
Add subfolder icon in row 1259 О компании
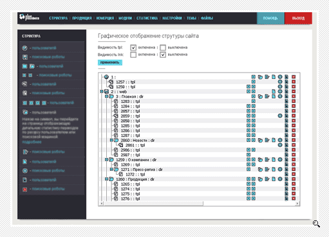pyautogui.click(x=260, y=159)
